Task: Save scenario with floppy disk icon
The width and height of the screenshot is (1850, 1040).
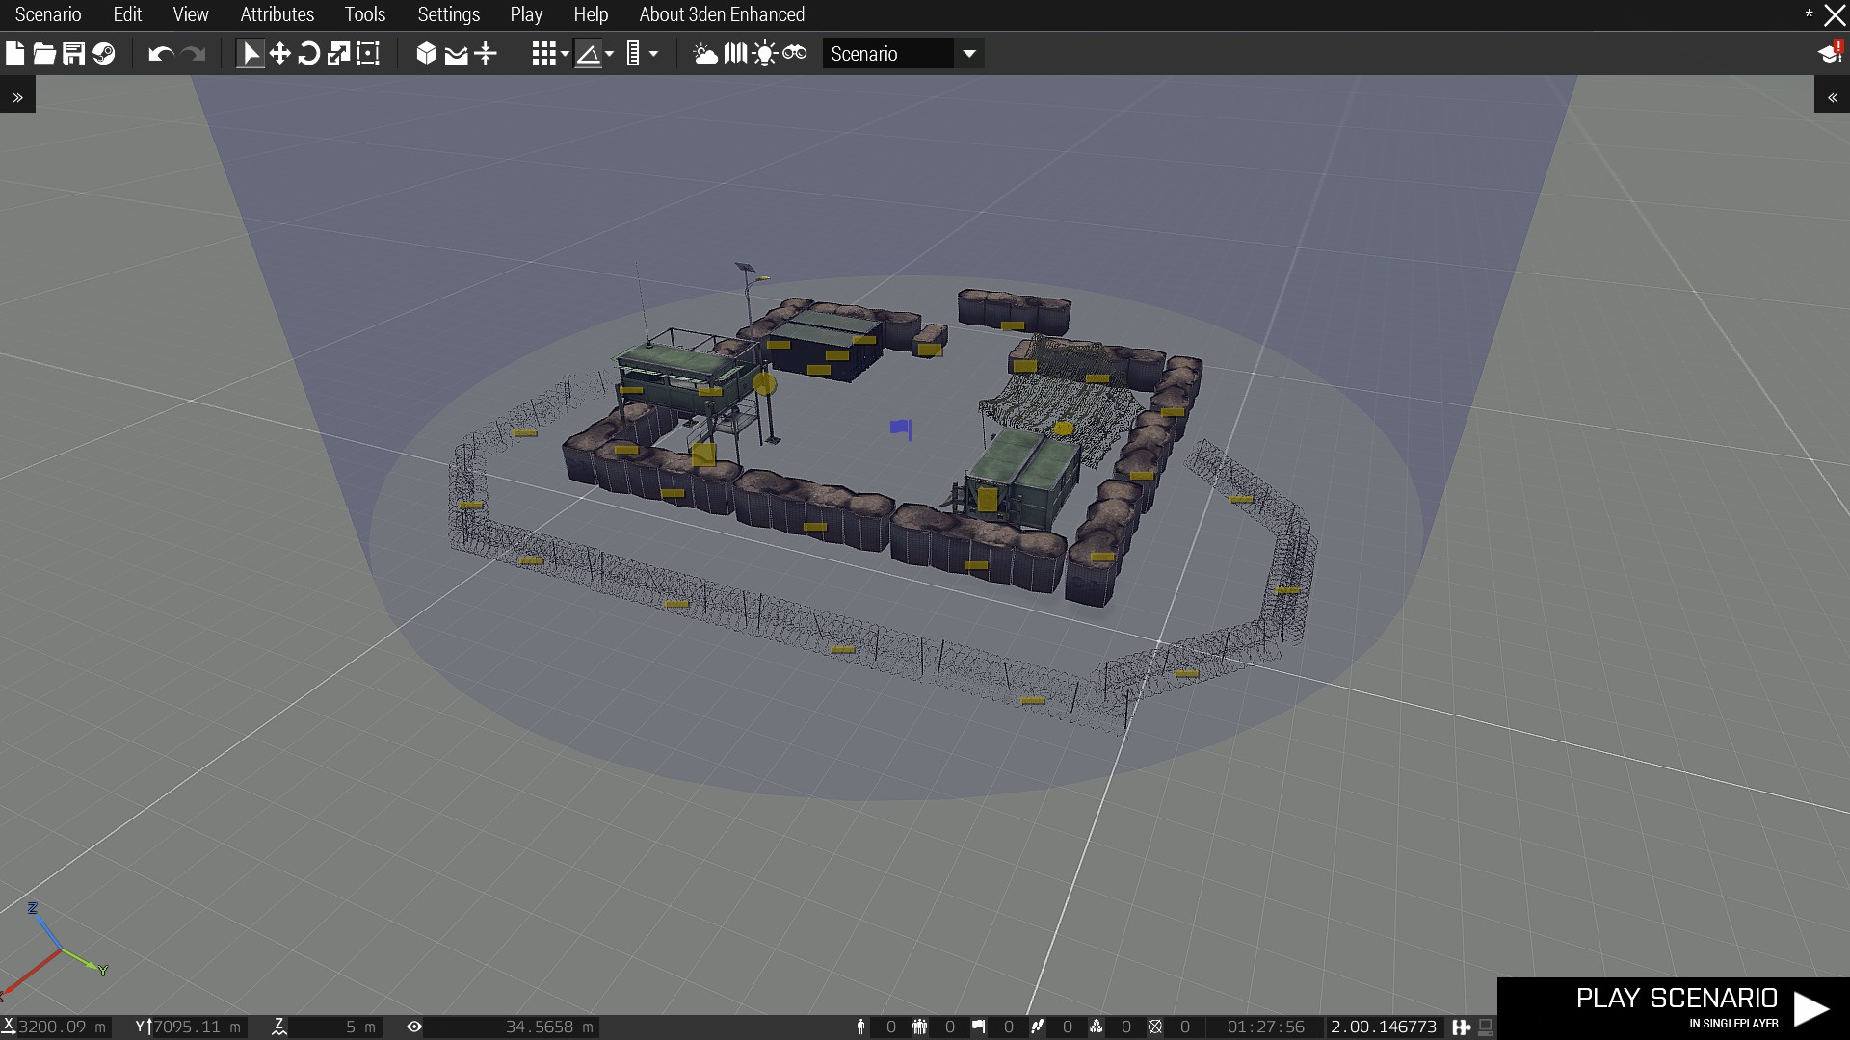Action: (74, 54)
